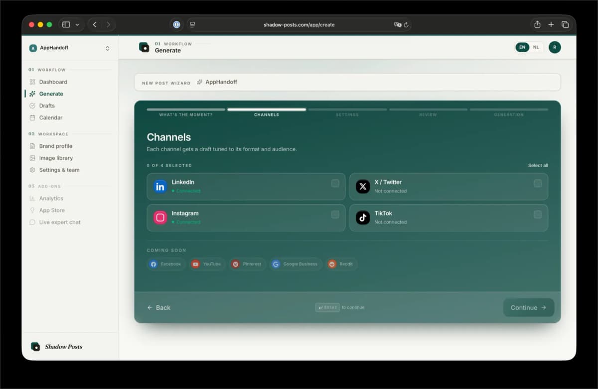Viewport: 598px width, 389px height.
Task: Check the Instagram channel checkbox
Action: [335, 214]
